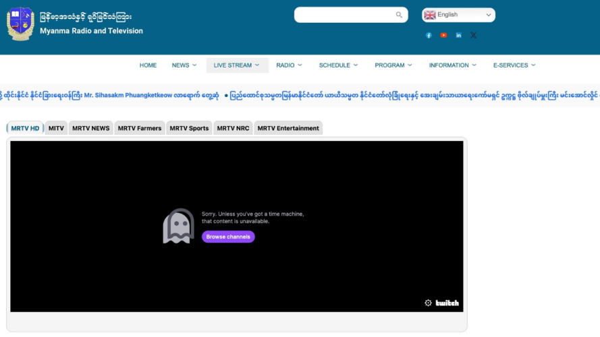Open the English language dropdown

458,15
